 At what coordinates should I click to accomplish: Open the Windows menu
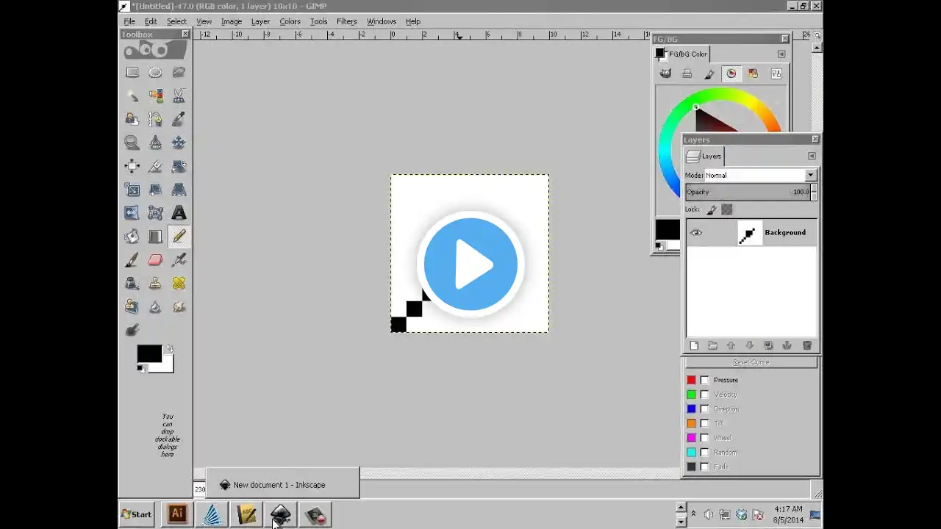(x=381, y=21)
